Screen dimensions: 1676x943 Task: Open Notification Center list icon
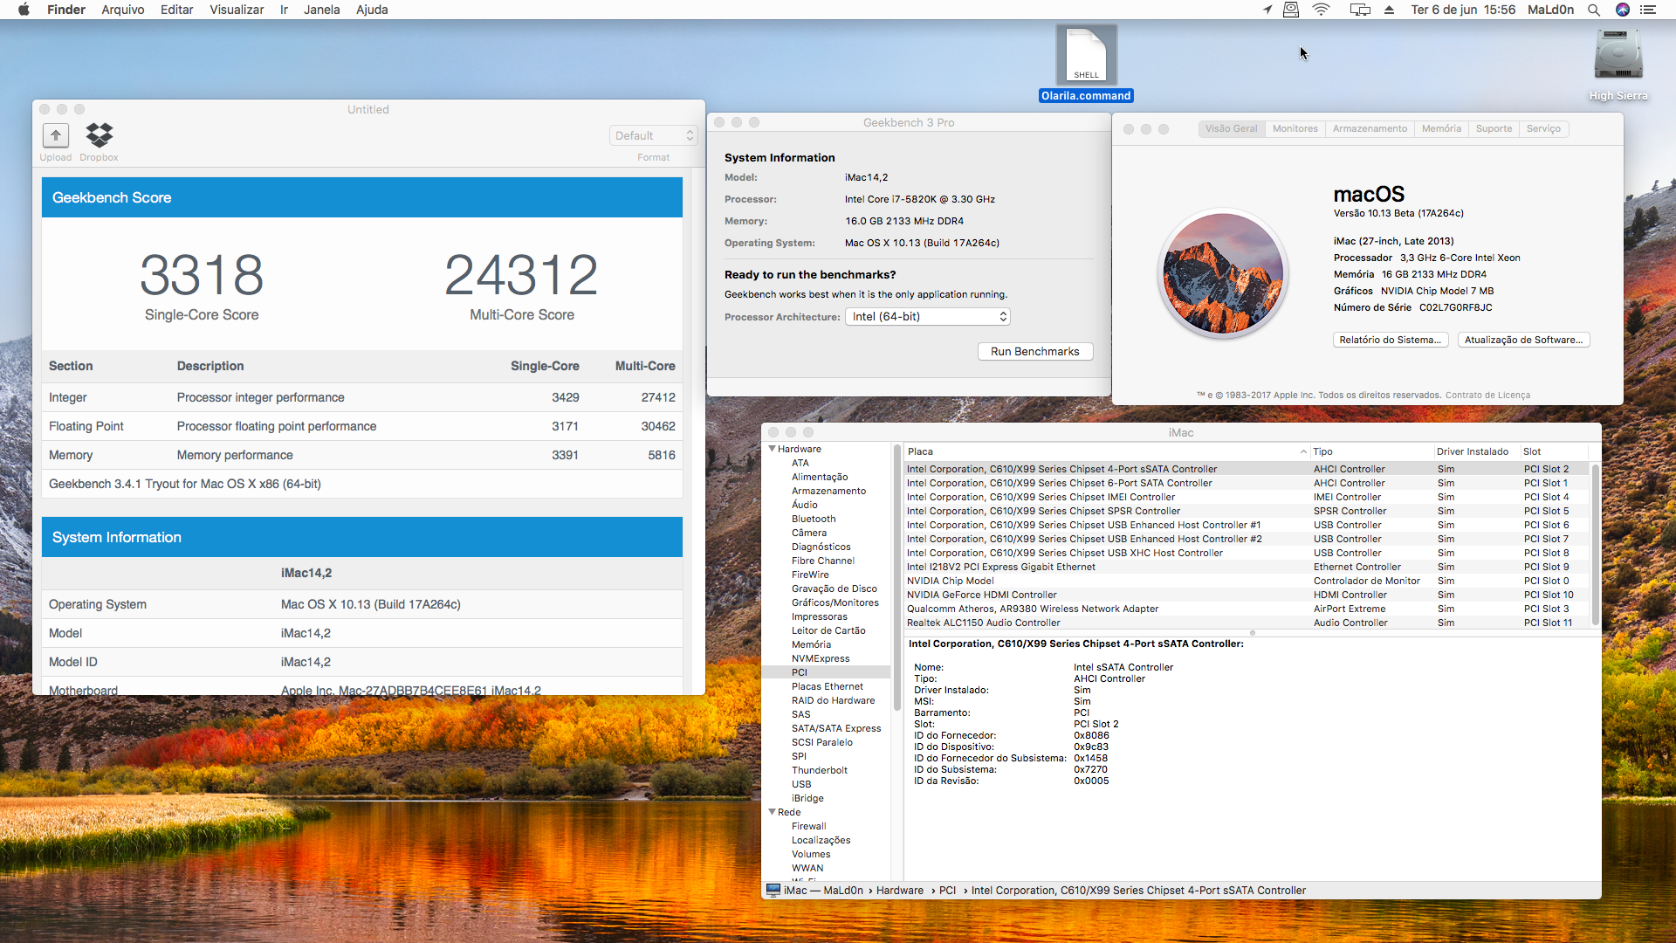(x=1648, y=10)
